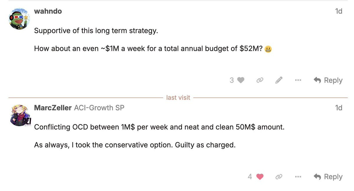Screen dimensions: 354x191
Task: Open the 1d timestamp on wahndo's post
Action: pos(339,11)
